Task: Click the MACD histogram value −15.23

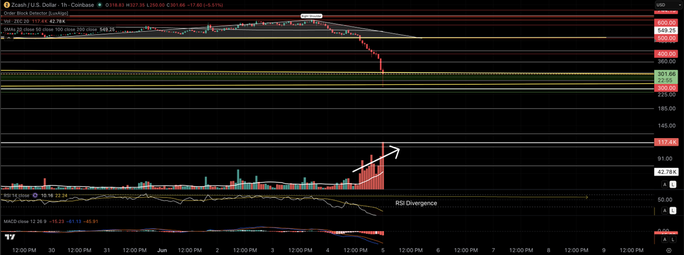Action: 56,221
